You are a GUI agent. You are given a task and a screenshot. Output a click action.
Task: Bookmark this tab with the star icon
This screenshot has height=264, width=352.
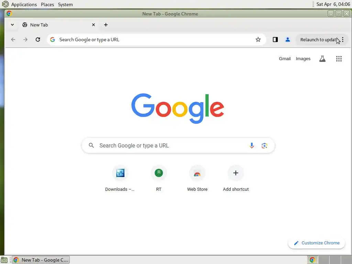pos(258,40)
